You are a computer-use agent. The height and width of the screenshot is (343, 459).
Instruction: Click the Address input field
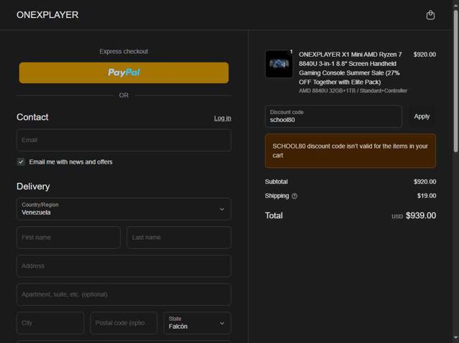click(124, 266)
